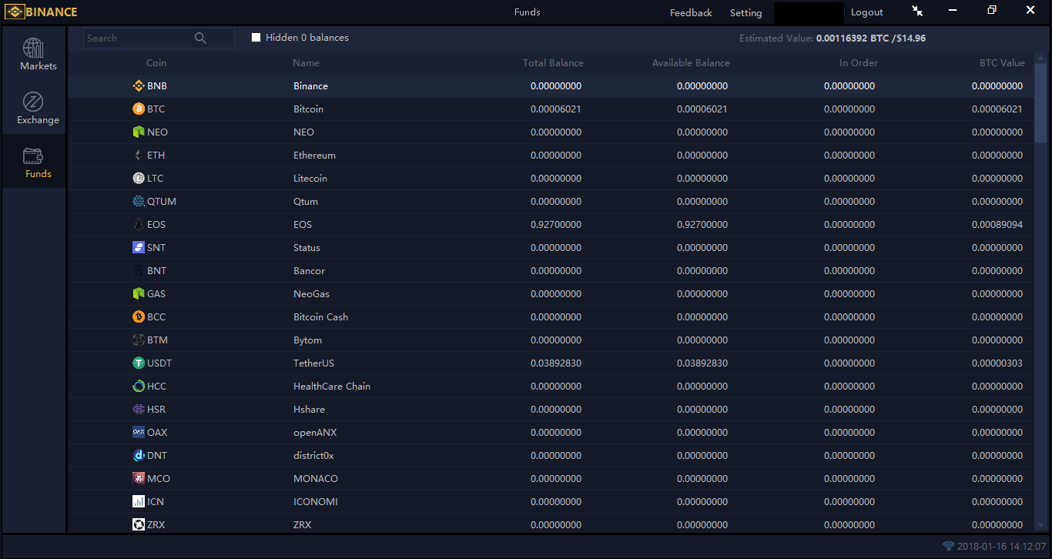Viewport: 1052px width, 559px height.
Task: Click the NeoGas name cell
Action: [x=311, y=294]
